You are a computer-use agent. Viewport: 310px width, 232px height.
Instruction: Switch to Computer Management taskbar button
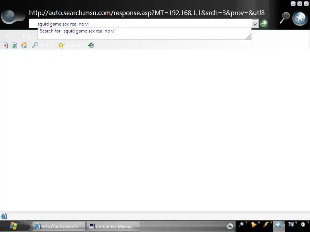coord(113,226)
